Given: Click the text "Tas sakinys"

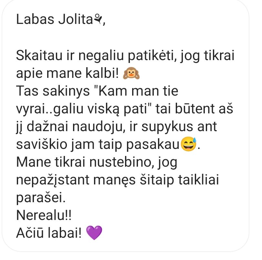Looking at the screenshot, I should click(x=53, y=91).
